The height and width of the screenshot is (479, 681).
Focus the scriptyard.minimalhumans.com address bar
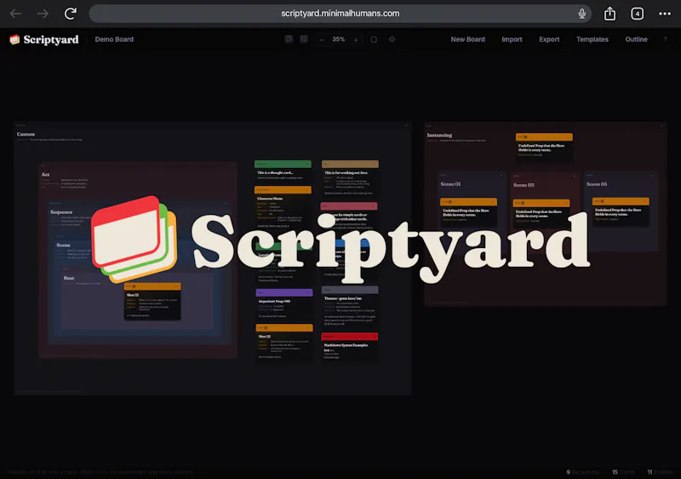340,14
